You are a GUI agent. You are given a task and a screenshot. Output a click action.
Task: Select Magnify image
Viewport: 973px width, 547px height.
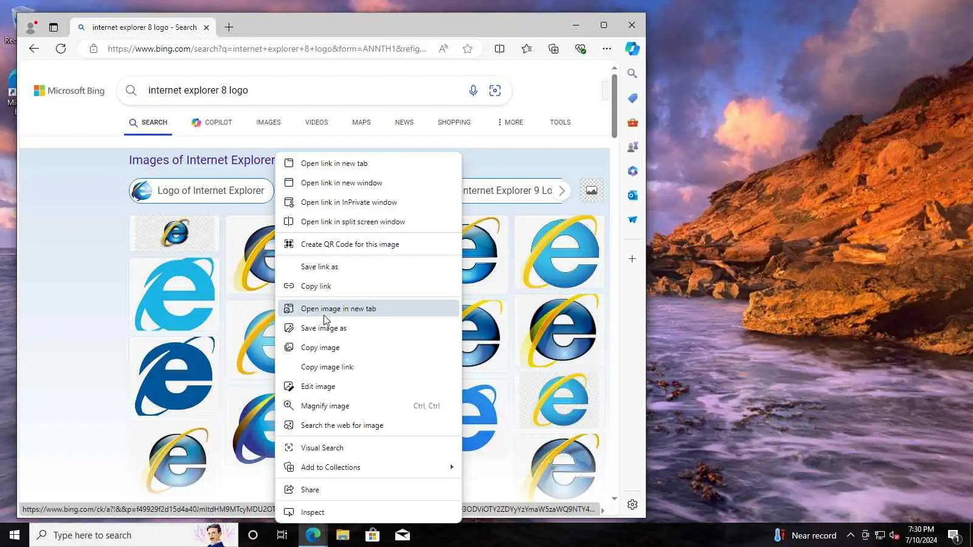(x=369, y=406)
